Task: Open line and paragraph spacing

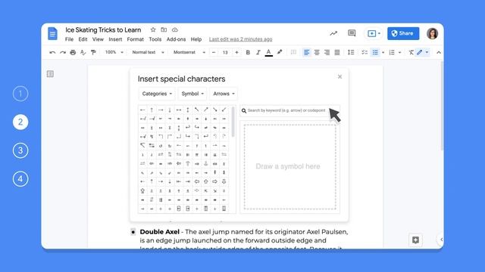Action: [x=351, y=52]
